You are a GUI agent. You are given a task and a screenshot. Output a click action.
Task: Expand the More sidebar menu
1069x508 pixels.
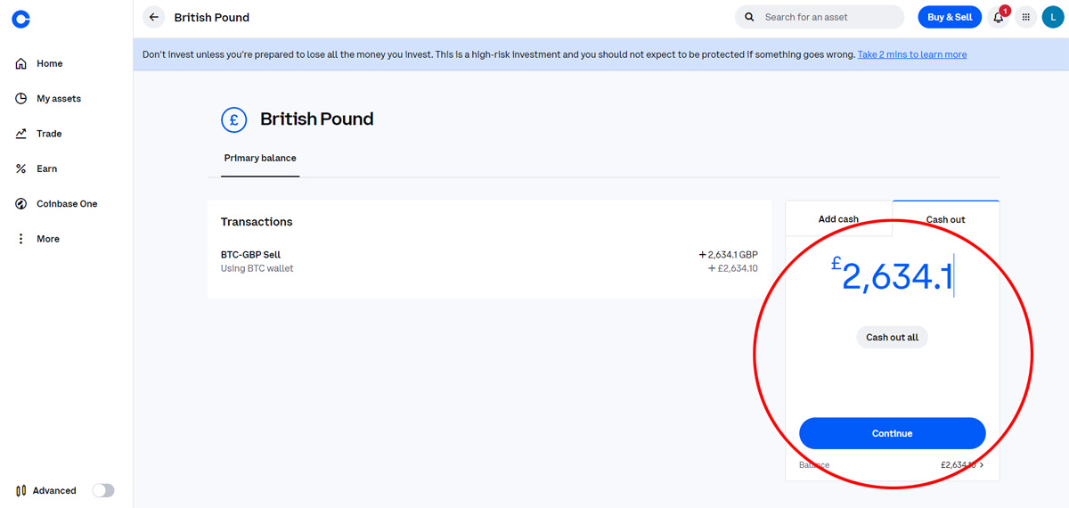[x=37, y=239]
